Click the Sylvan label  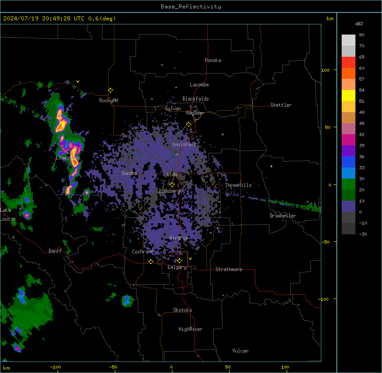tap(173, 109)
